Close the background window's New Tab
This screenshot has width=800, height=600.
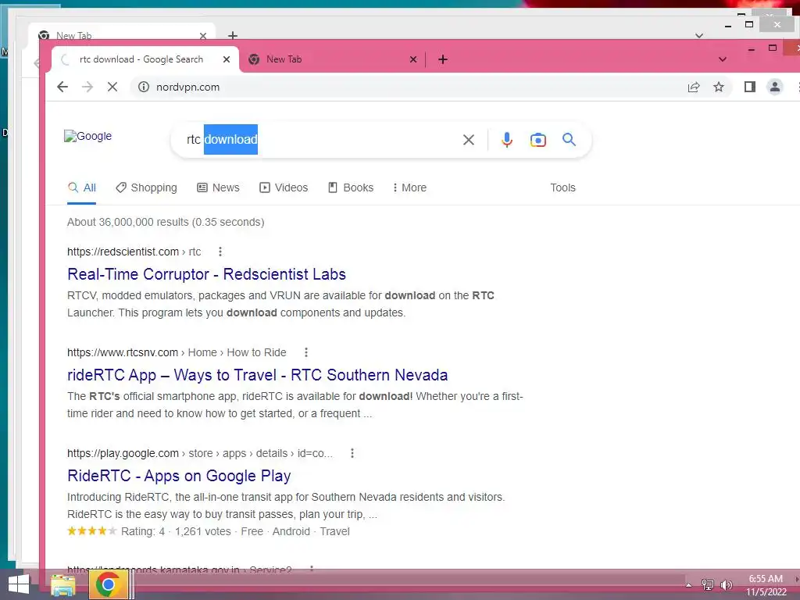point(203,35)
